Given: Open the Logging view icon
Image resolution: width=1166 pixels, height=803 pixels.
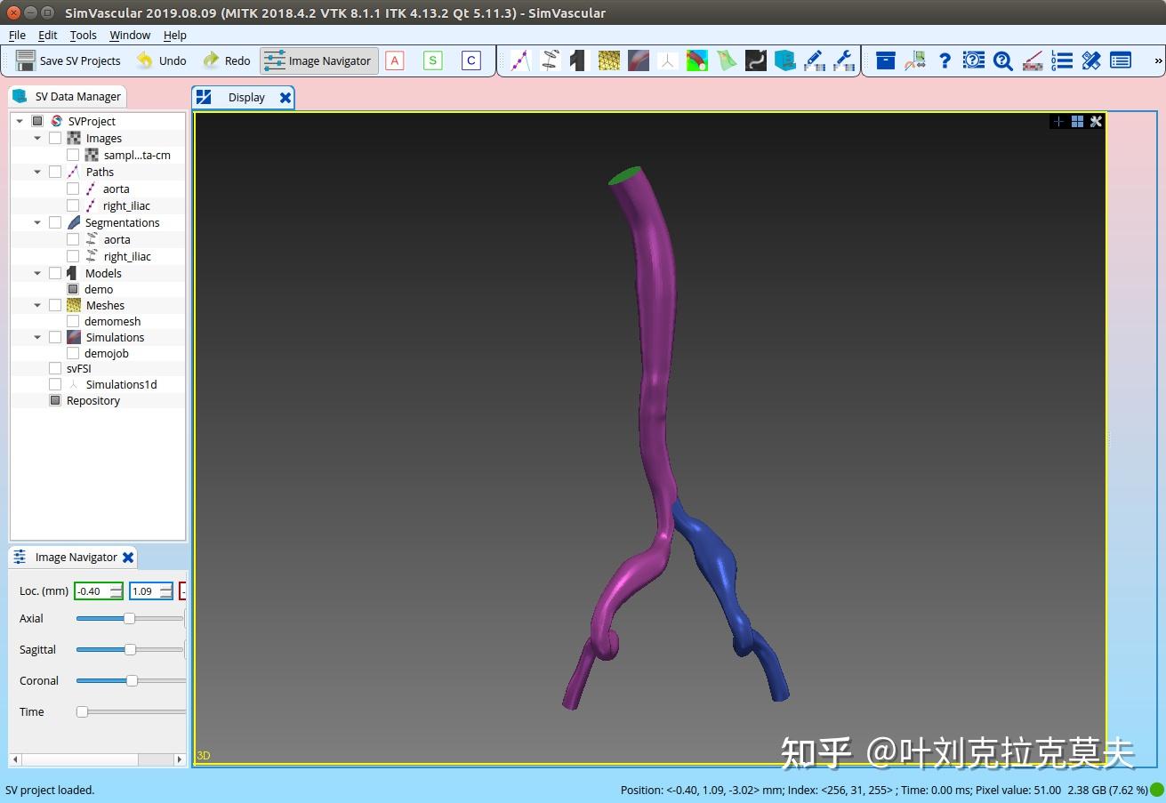Looking at the screenshot, I should point(1061,60).
